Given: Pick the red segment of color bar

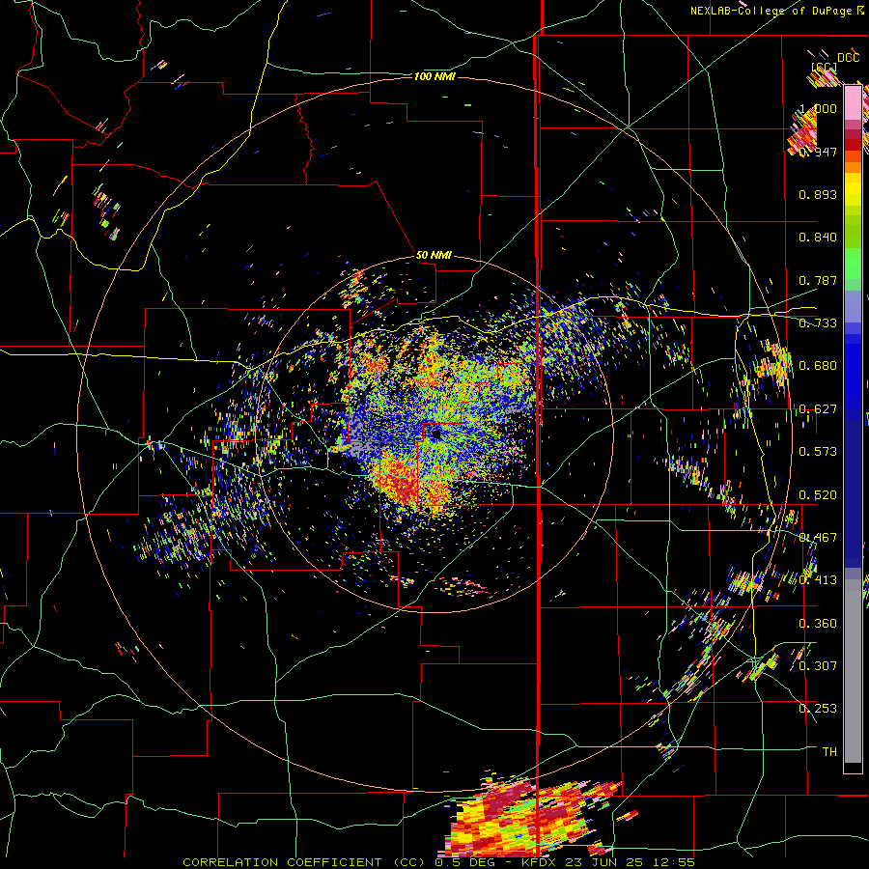Looking at the screenshot, I should [x=853, y=144].
